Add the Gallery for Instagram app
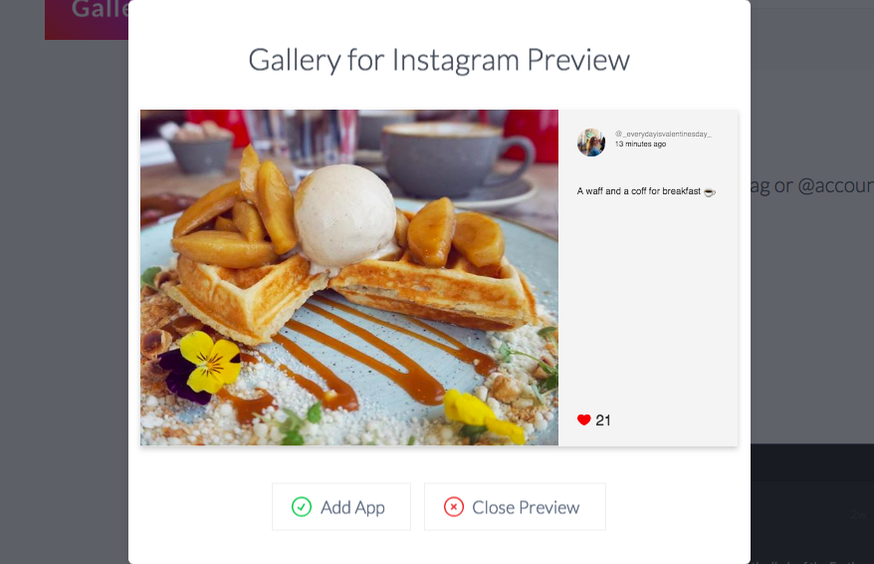This screenshot has width=874, height=564. pos(341,506)
